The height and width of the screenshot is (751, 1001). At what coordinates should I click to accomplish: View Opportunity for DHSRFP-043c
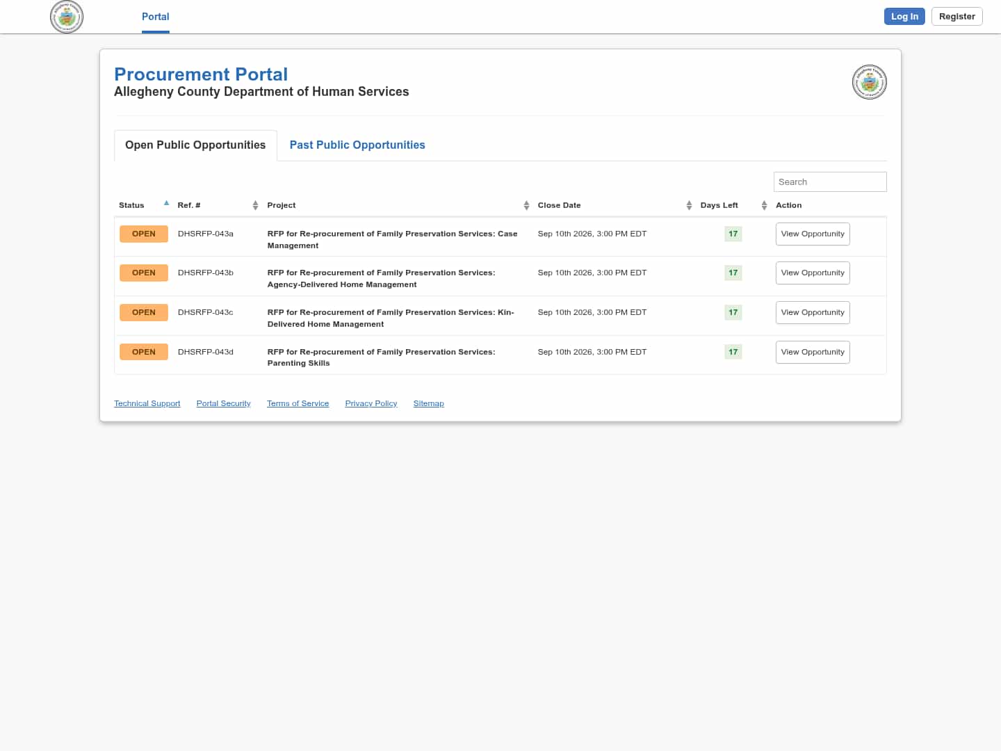coord(813,312)
